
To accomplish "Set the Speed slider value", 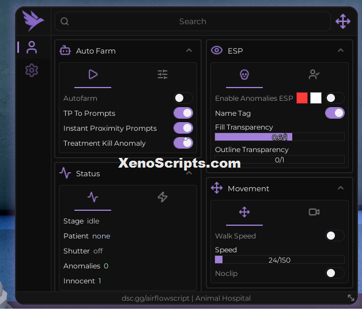I will point(280,260).
